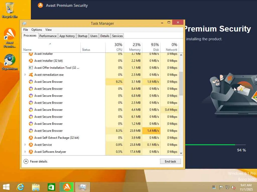Open the Options menu

click(37, 30)
